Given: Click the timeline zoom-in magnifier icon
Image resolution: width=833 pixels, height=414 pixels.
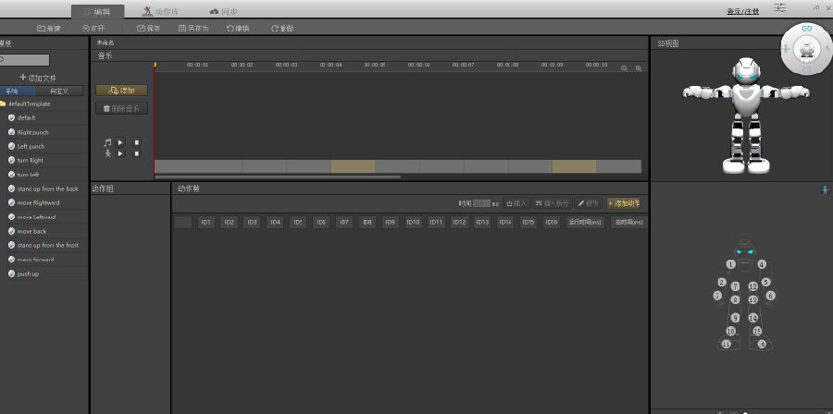Looking at the screenshot, I should (639, 68).
